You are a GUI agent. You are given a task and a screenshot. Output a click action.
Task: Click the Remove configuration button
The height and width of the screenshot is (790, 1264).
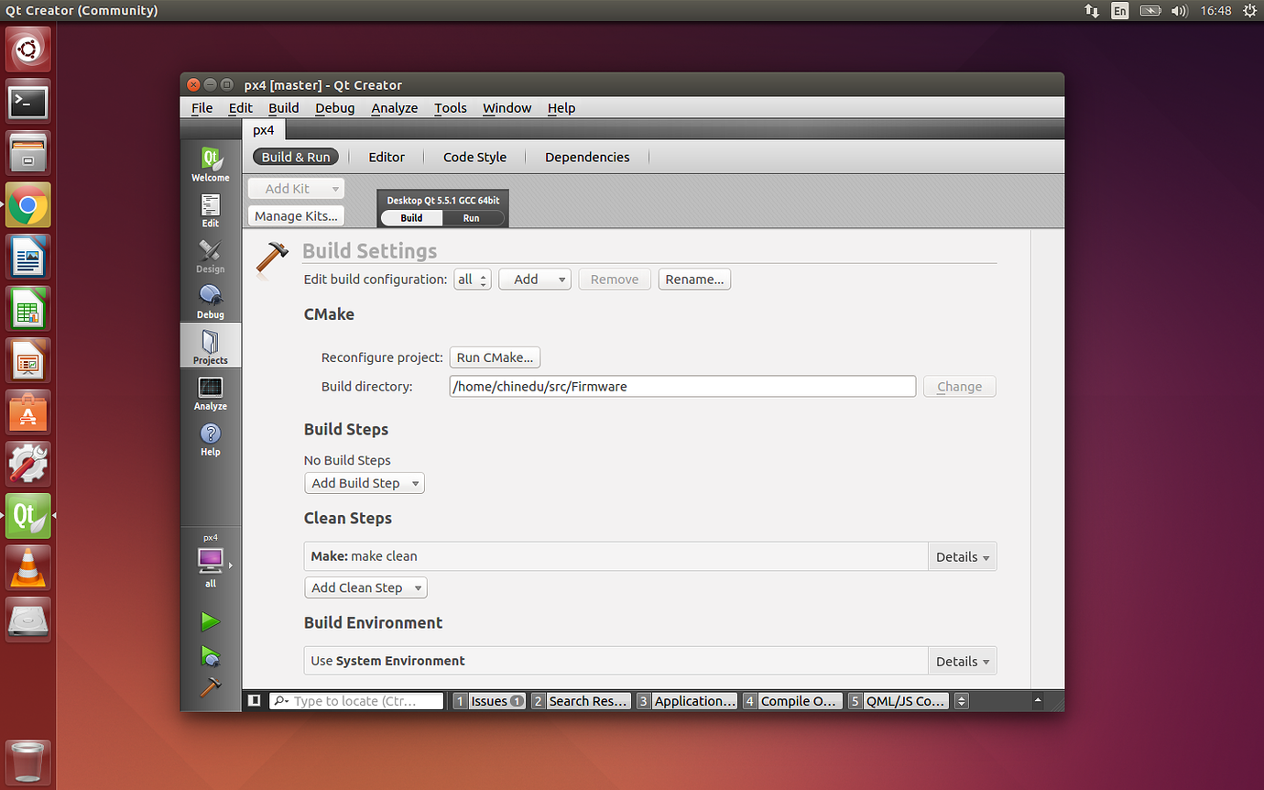[x=615, y=280]
